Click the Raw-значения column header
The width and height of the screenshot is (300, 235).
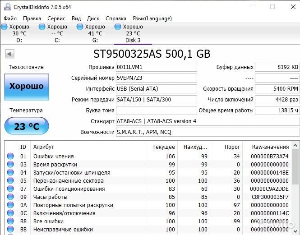coord(267,147)
